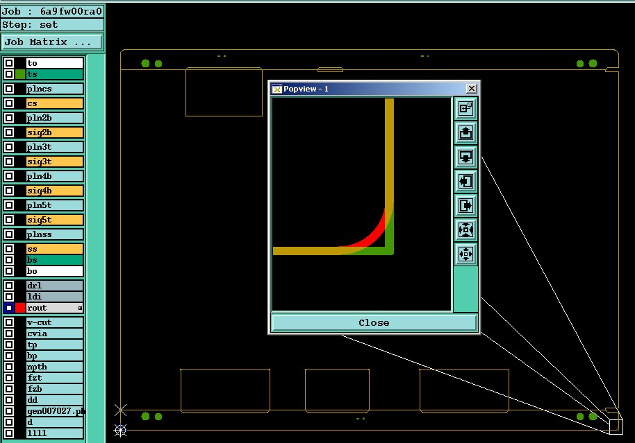Select layer name d
The image size is (635, 443).
pyautogui.click(x=55, y=422)
